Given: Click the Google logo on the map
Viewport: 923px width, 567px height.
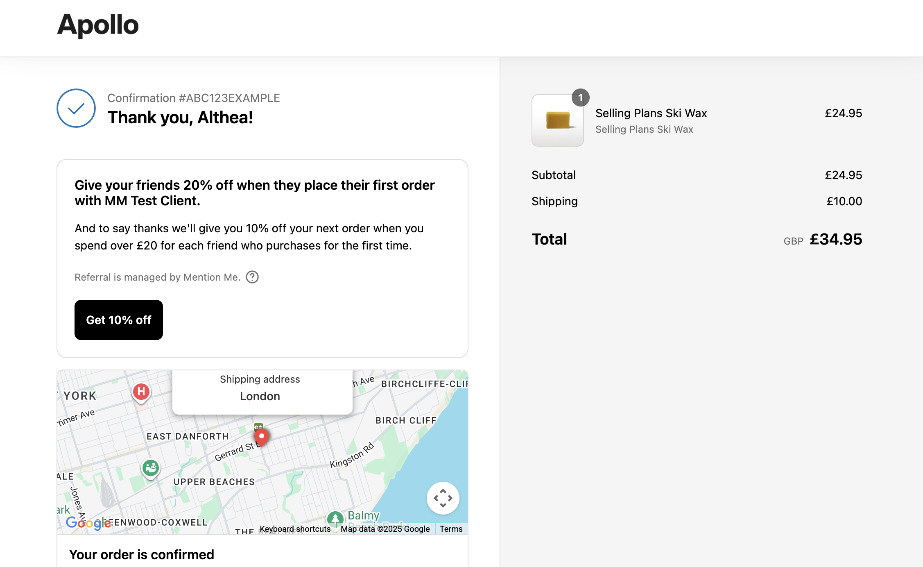Looking at the screenshot, I should [x=88, y=523].
